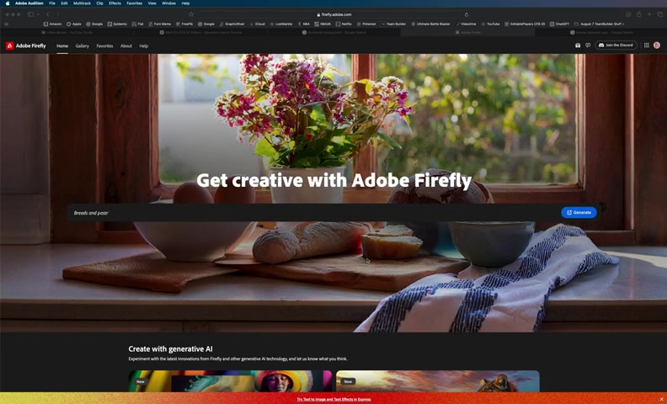
Task: Open the Window menu
Action: [169, 3]
